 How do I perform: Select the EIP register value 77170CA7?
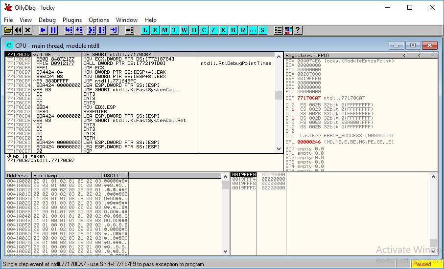(309, 98)
